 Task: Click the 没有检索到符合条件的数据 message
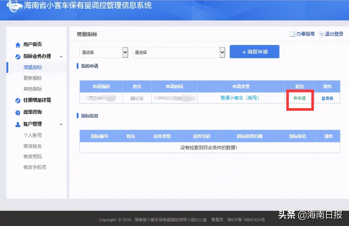tap(209, 148)
